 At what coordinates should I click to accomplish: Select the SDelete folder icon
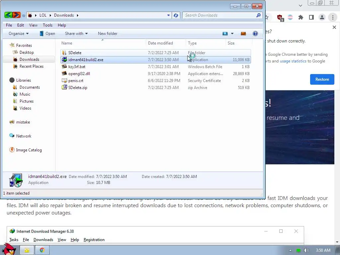pos(64,52)
